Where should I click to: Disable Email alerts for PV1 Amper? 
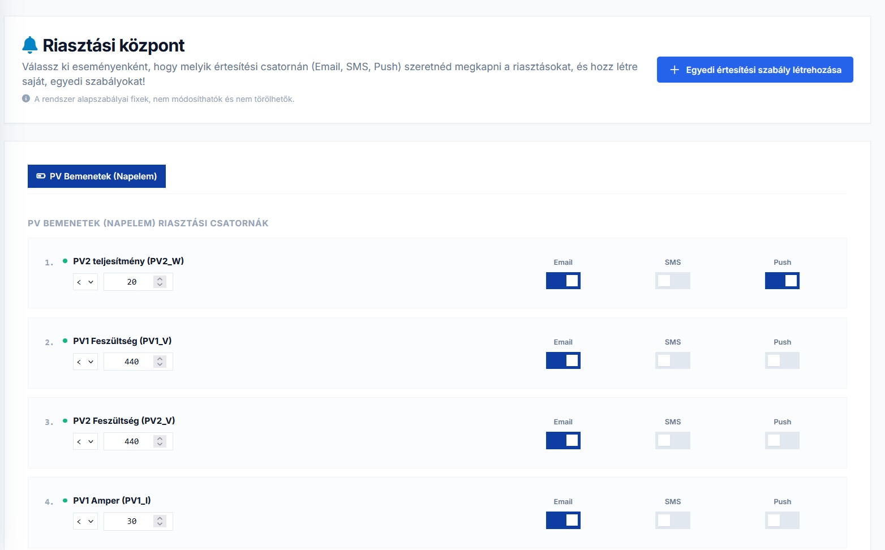click(563, 520)
